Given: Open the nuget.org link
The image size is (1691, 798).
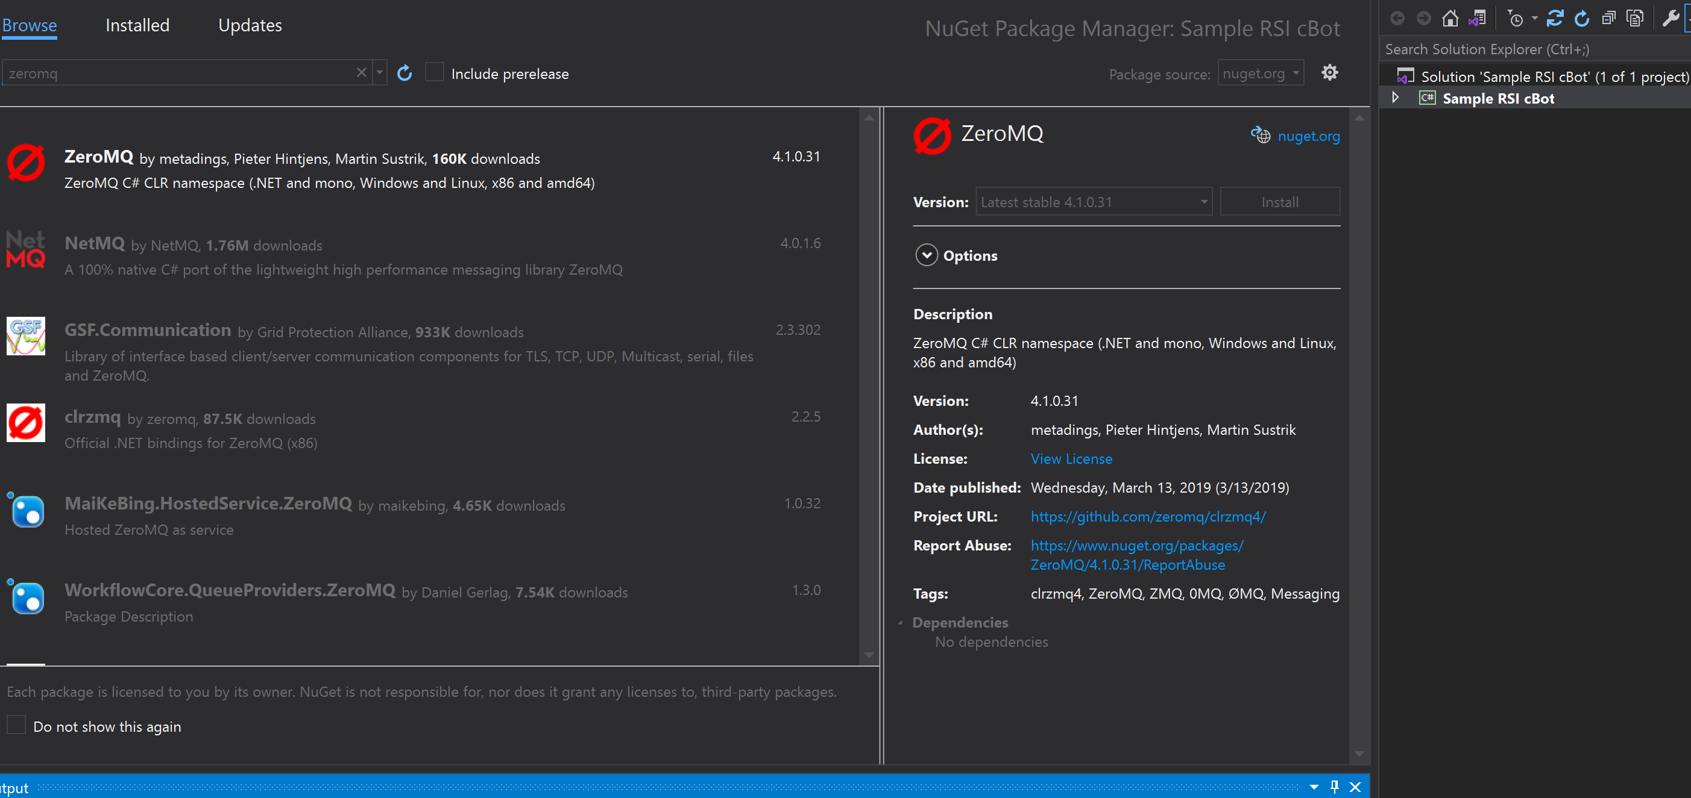Looking at the screenshot, I should point(1308,136).
